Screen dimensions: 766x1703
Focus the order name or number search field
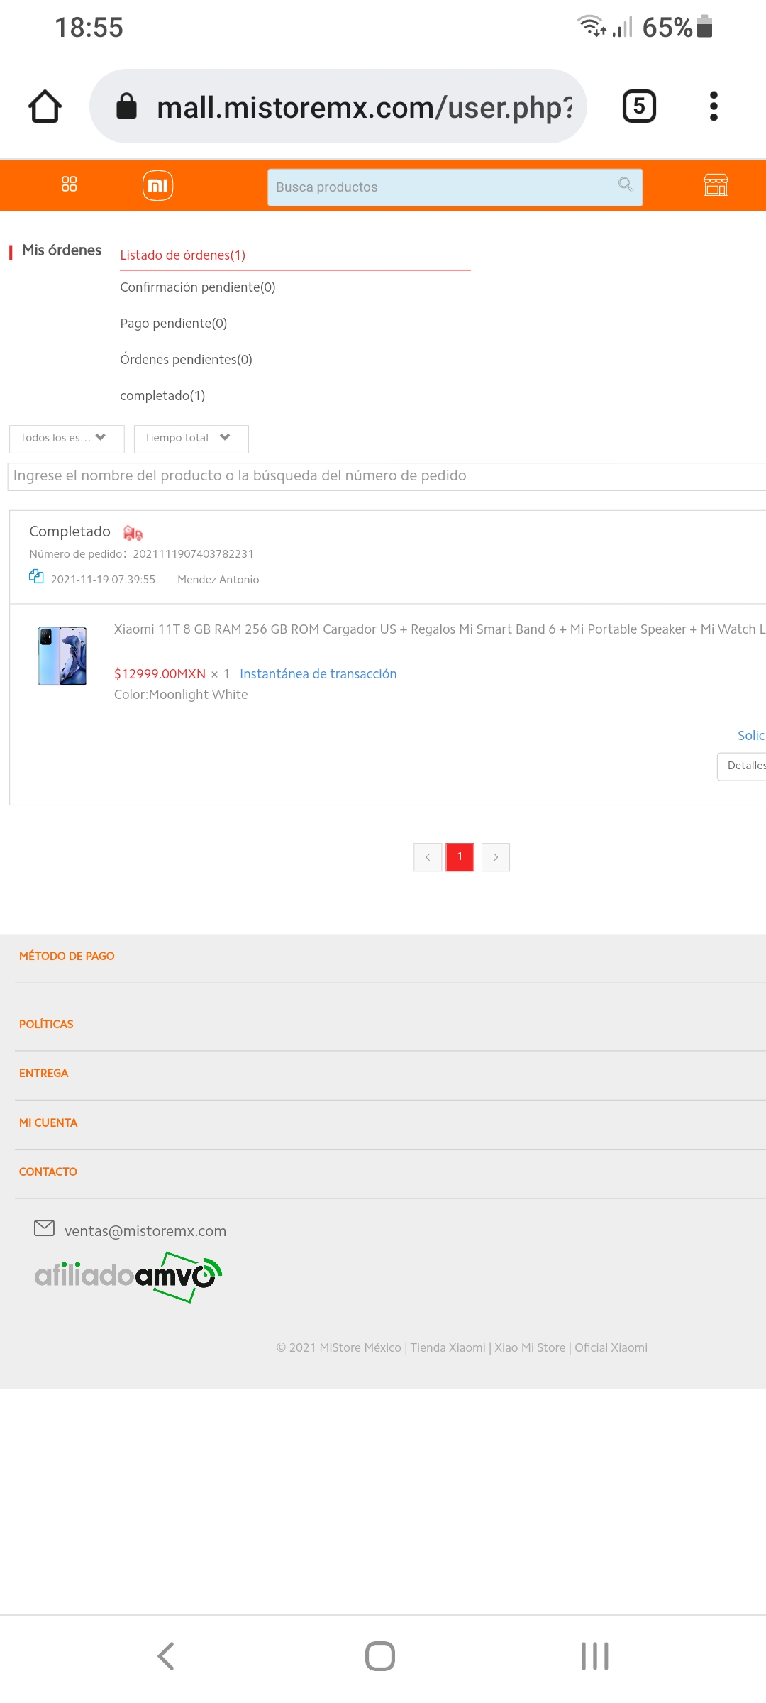tap(387, 476)
